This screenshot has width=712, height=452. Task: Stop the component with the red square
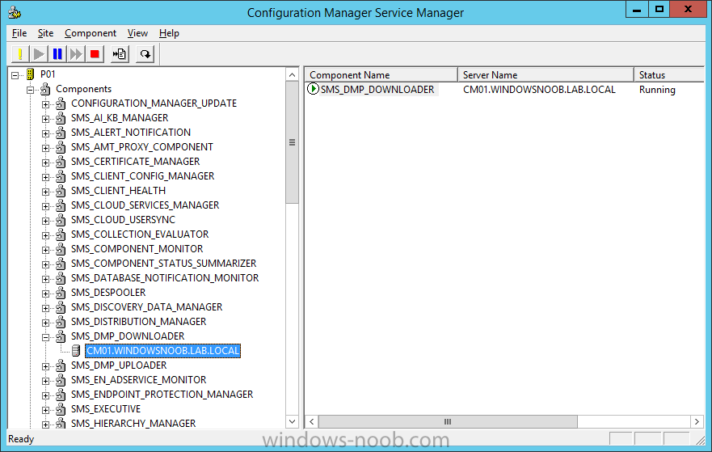click(95, 54)
